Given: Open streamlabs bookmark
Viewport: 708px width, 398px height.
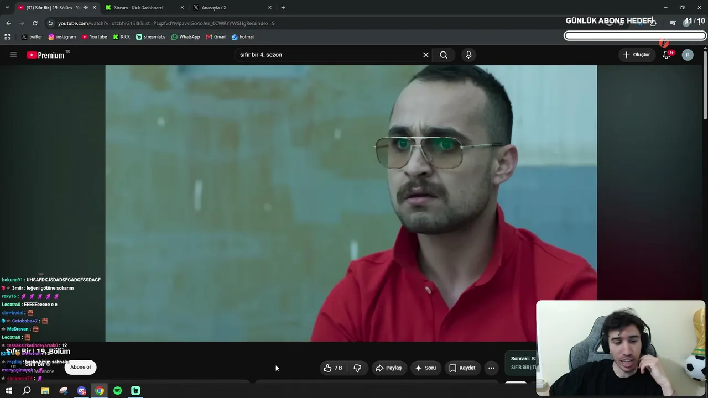Looking at the screenshot, I should [150, 37].
